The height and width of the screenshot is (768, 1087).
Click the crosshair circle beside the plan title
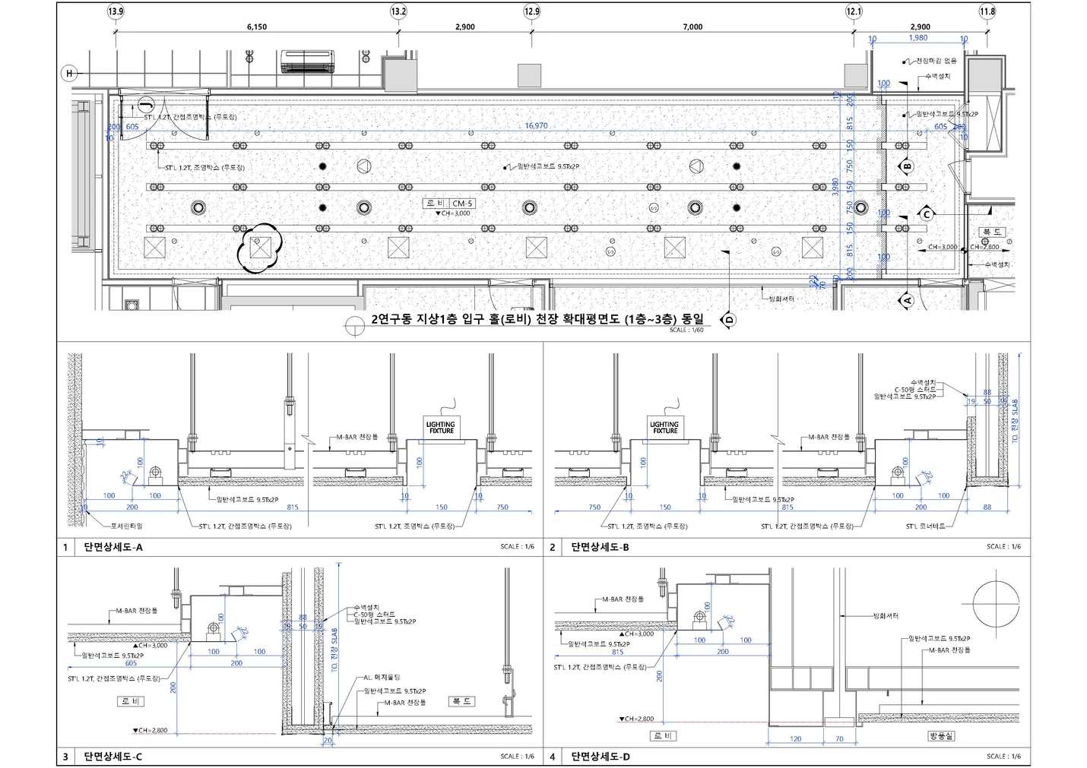tap(355, 325)
